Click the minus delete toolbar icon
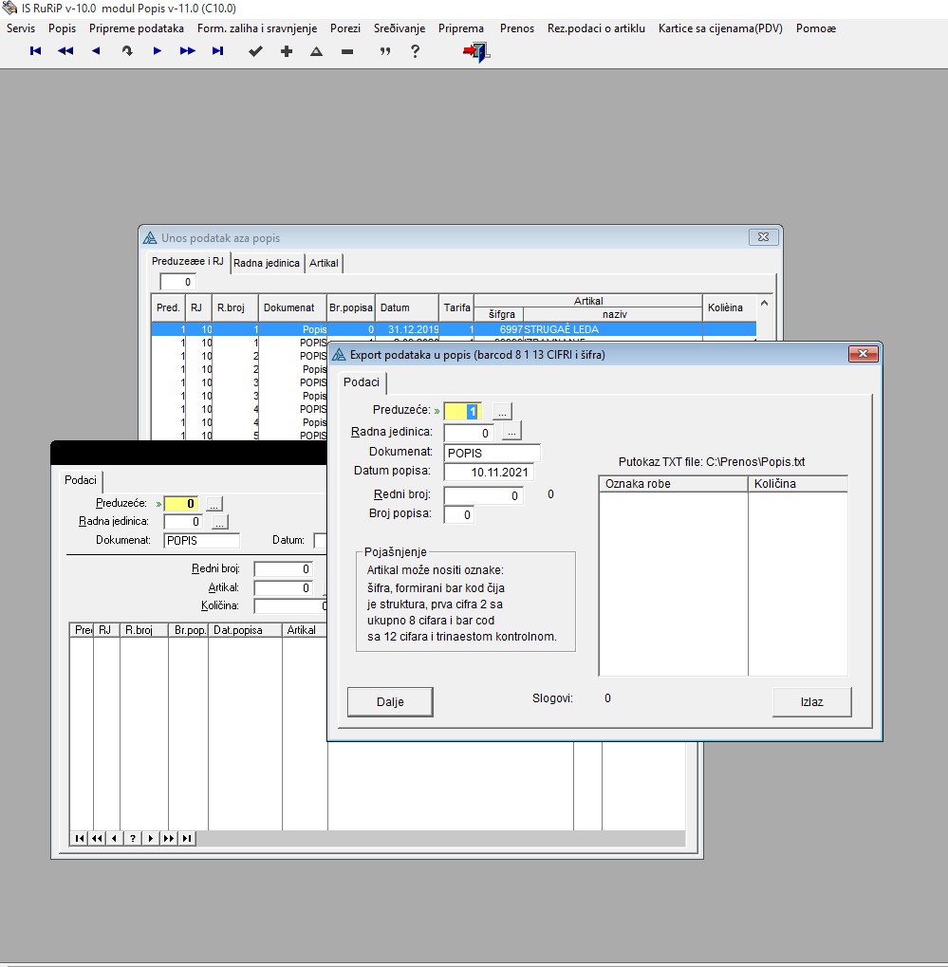Screen dimensions: 948x967 (x=347, y=51)
